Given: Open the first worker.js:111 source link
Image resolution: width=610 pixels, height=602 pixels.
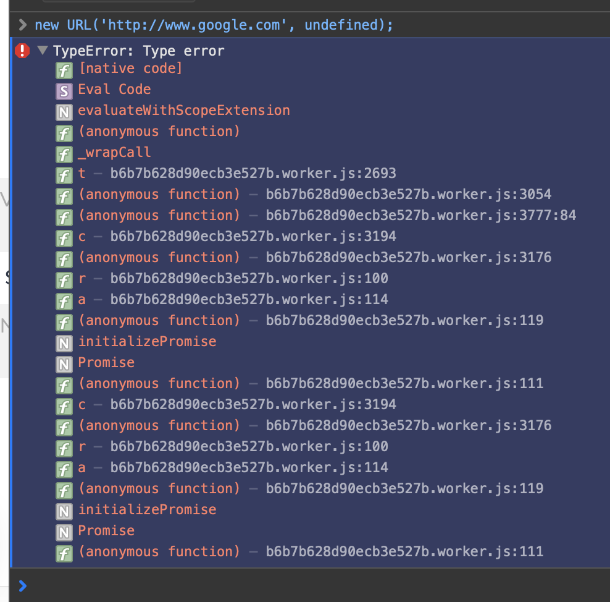Looking at the screenshot, I should [404, 384].
